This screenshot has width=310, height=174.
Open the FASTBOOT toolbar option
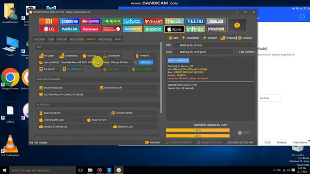190,38
